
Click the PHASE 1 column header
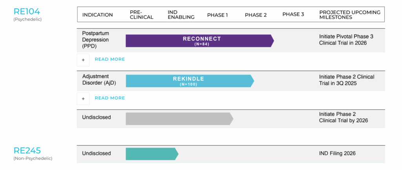click(217, 15)
